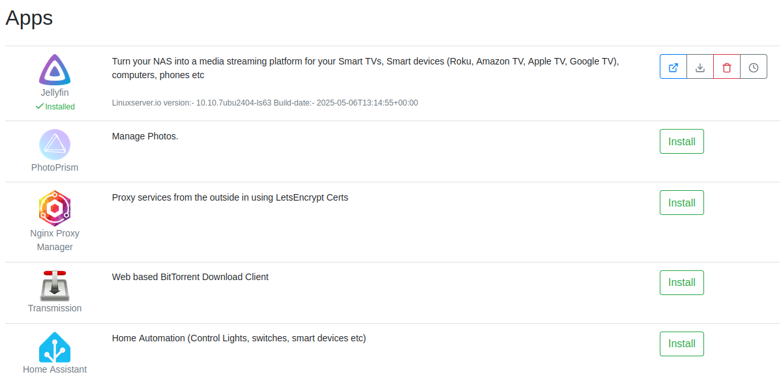The height and width of the screenshot is (383, 781).
Task: Click the PhotoPrism name label
Action: point(55,167)
